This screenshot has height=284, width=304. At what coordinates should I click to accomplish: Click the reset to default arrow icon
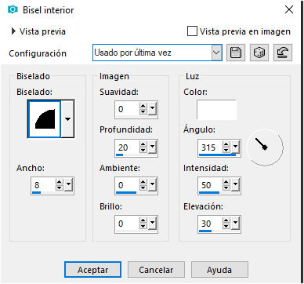click(283, 53)
